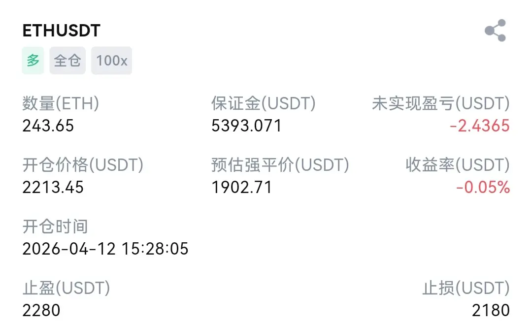The width and height of the screenshot is (532, 325).
Task: Click the unrealized PnL value -2.4365
Action: pyautogui.click(x=479, y=126)
